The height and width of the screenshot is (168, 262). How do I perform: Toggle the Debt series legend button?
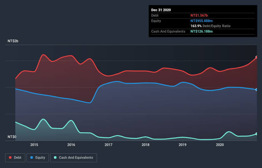(15, 158)
